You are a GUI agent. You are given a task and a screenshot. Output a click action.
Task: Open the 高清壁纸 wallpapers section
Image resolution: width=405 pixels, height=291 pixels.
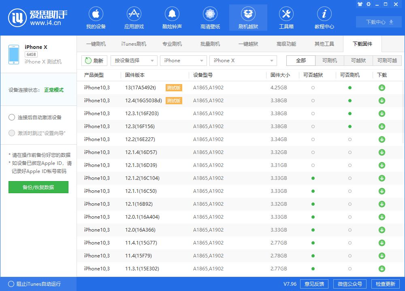(x=210, y=19)
